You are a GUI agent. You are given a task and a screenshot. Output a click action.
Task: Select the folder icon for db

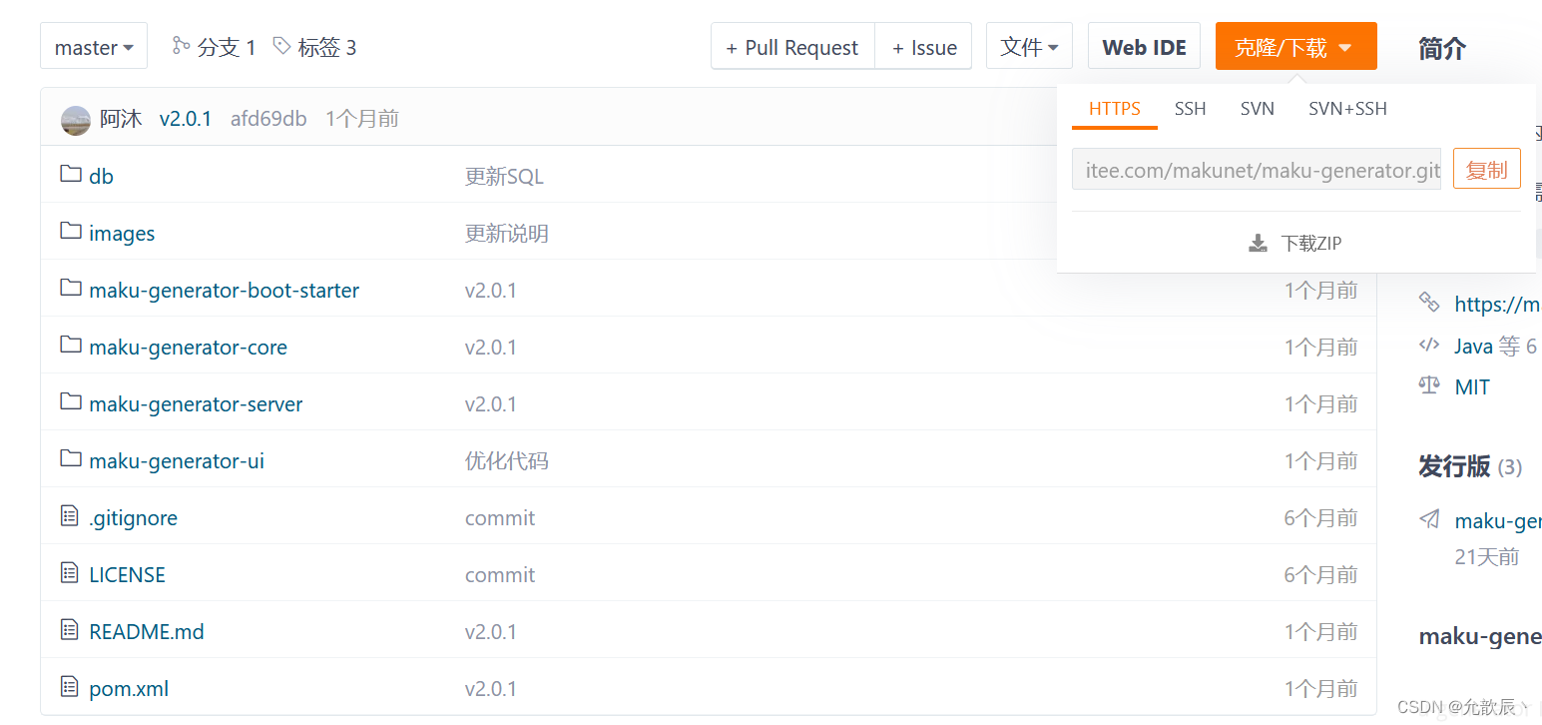[70, 175]
